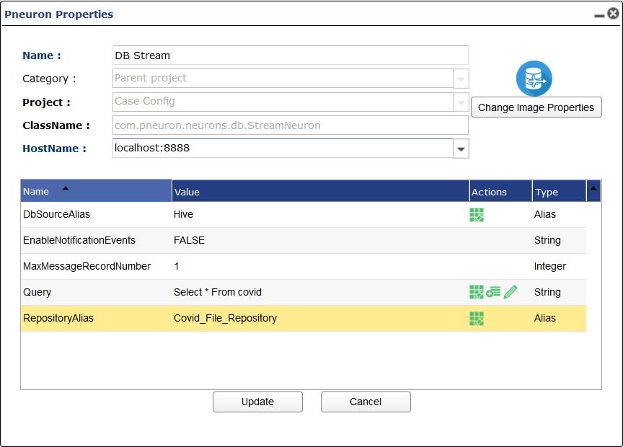Open the Project dropdown arrow

(x=461, y=102)
